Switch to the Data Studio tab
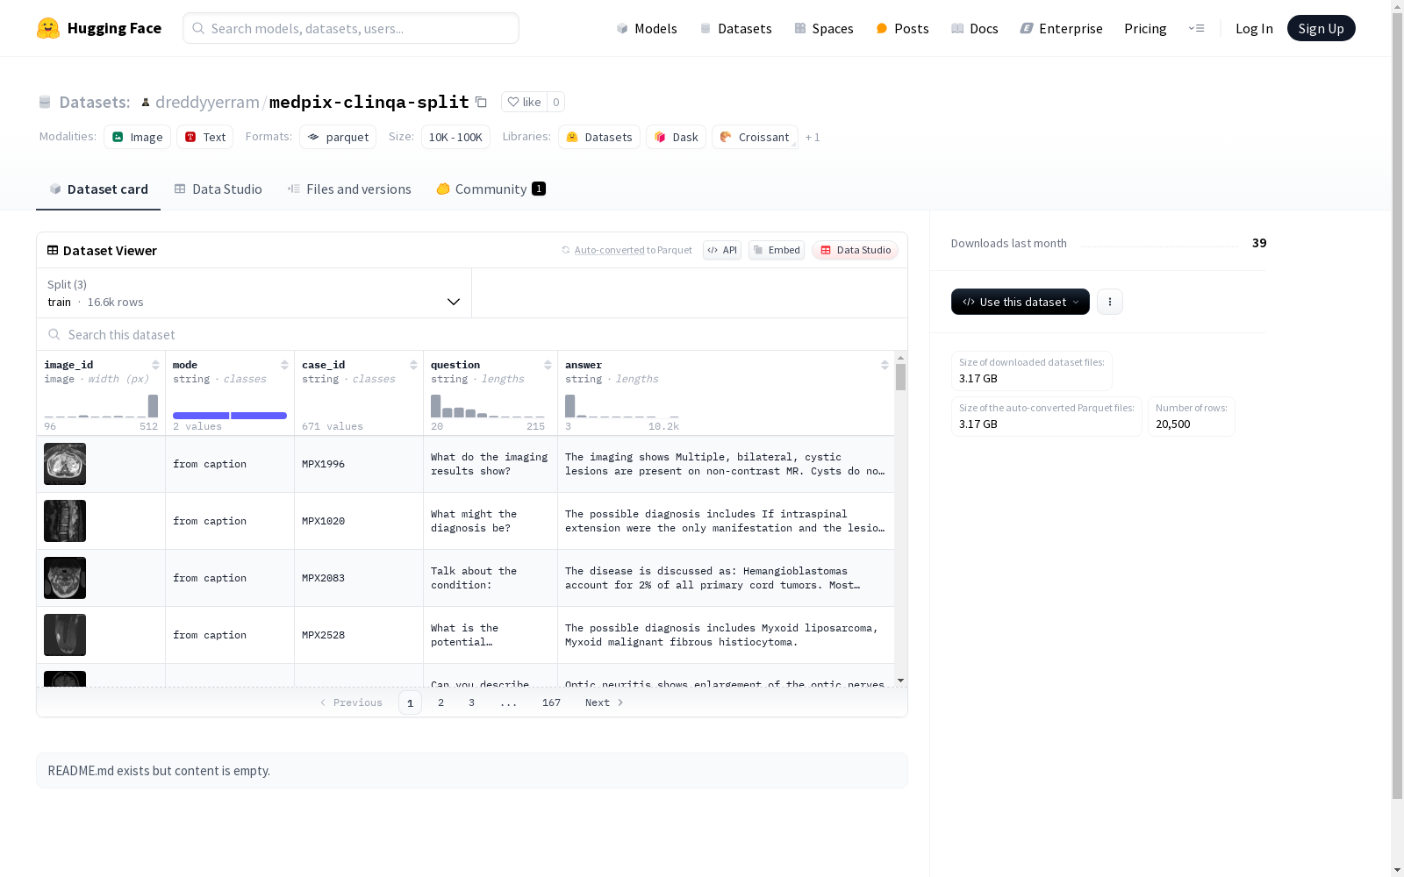Viewport: 1404px width, 877px height. click(218, 189)
